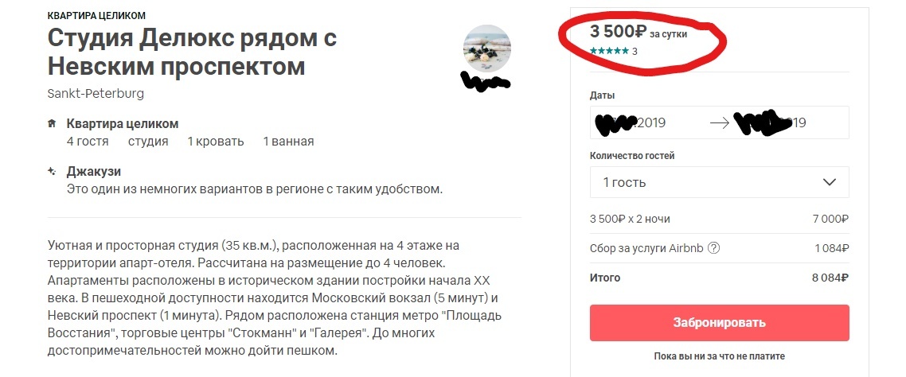906x377 pixels.
Task: Click the "4 гостя" capacity detail
Action: click(x=87, y=142)
